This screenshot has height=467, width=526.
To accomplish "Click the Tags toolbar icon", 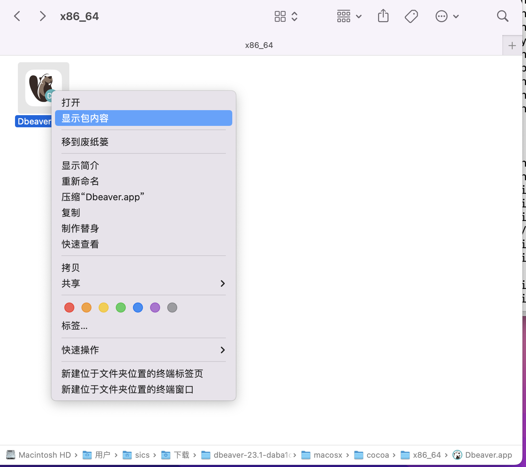I will pos(411,16).
